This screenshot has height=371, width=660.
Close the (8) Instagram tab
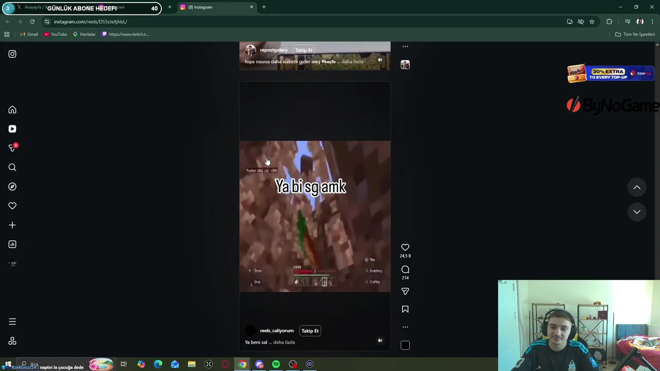(x=252, y=7)
